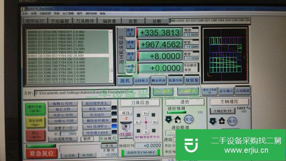Open the 加工策略 menu
The width and height of the screenshot is (286, 161).
68,13
